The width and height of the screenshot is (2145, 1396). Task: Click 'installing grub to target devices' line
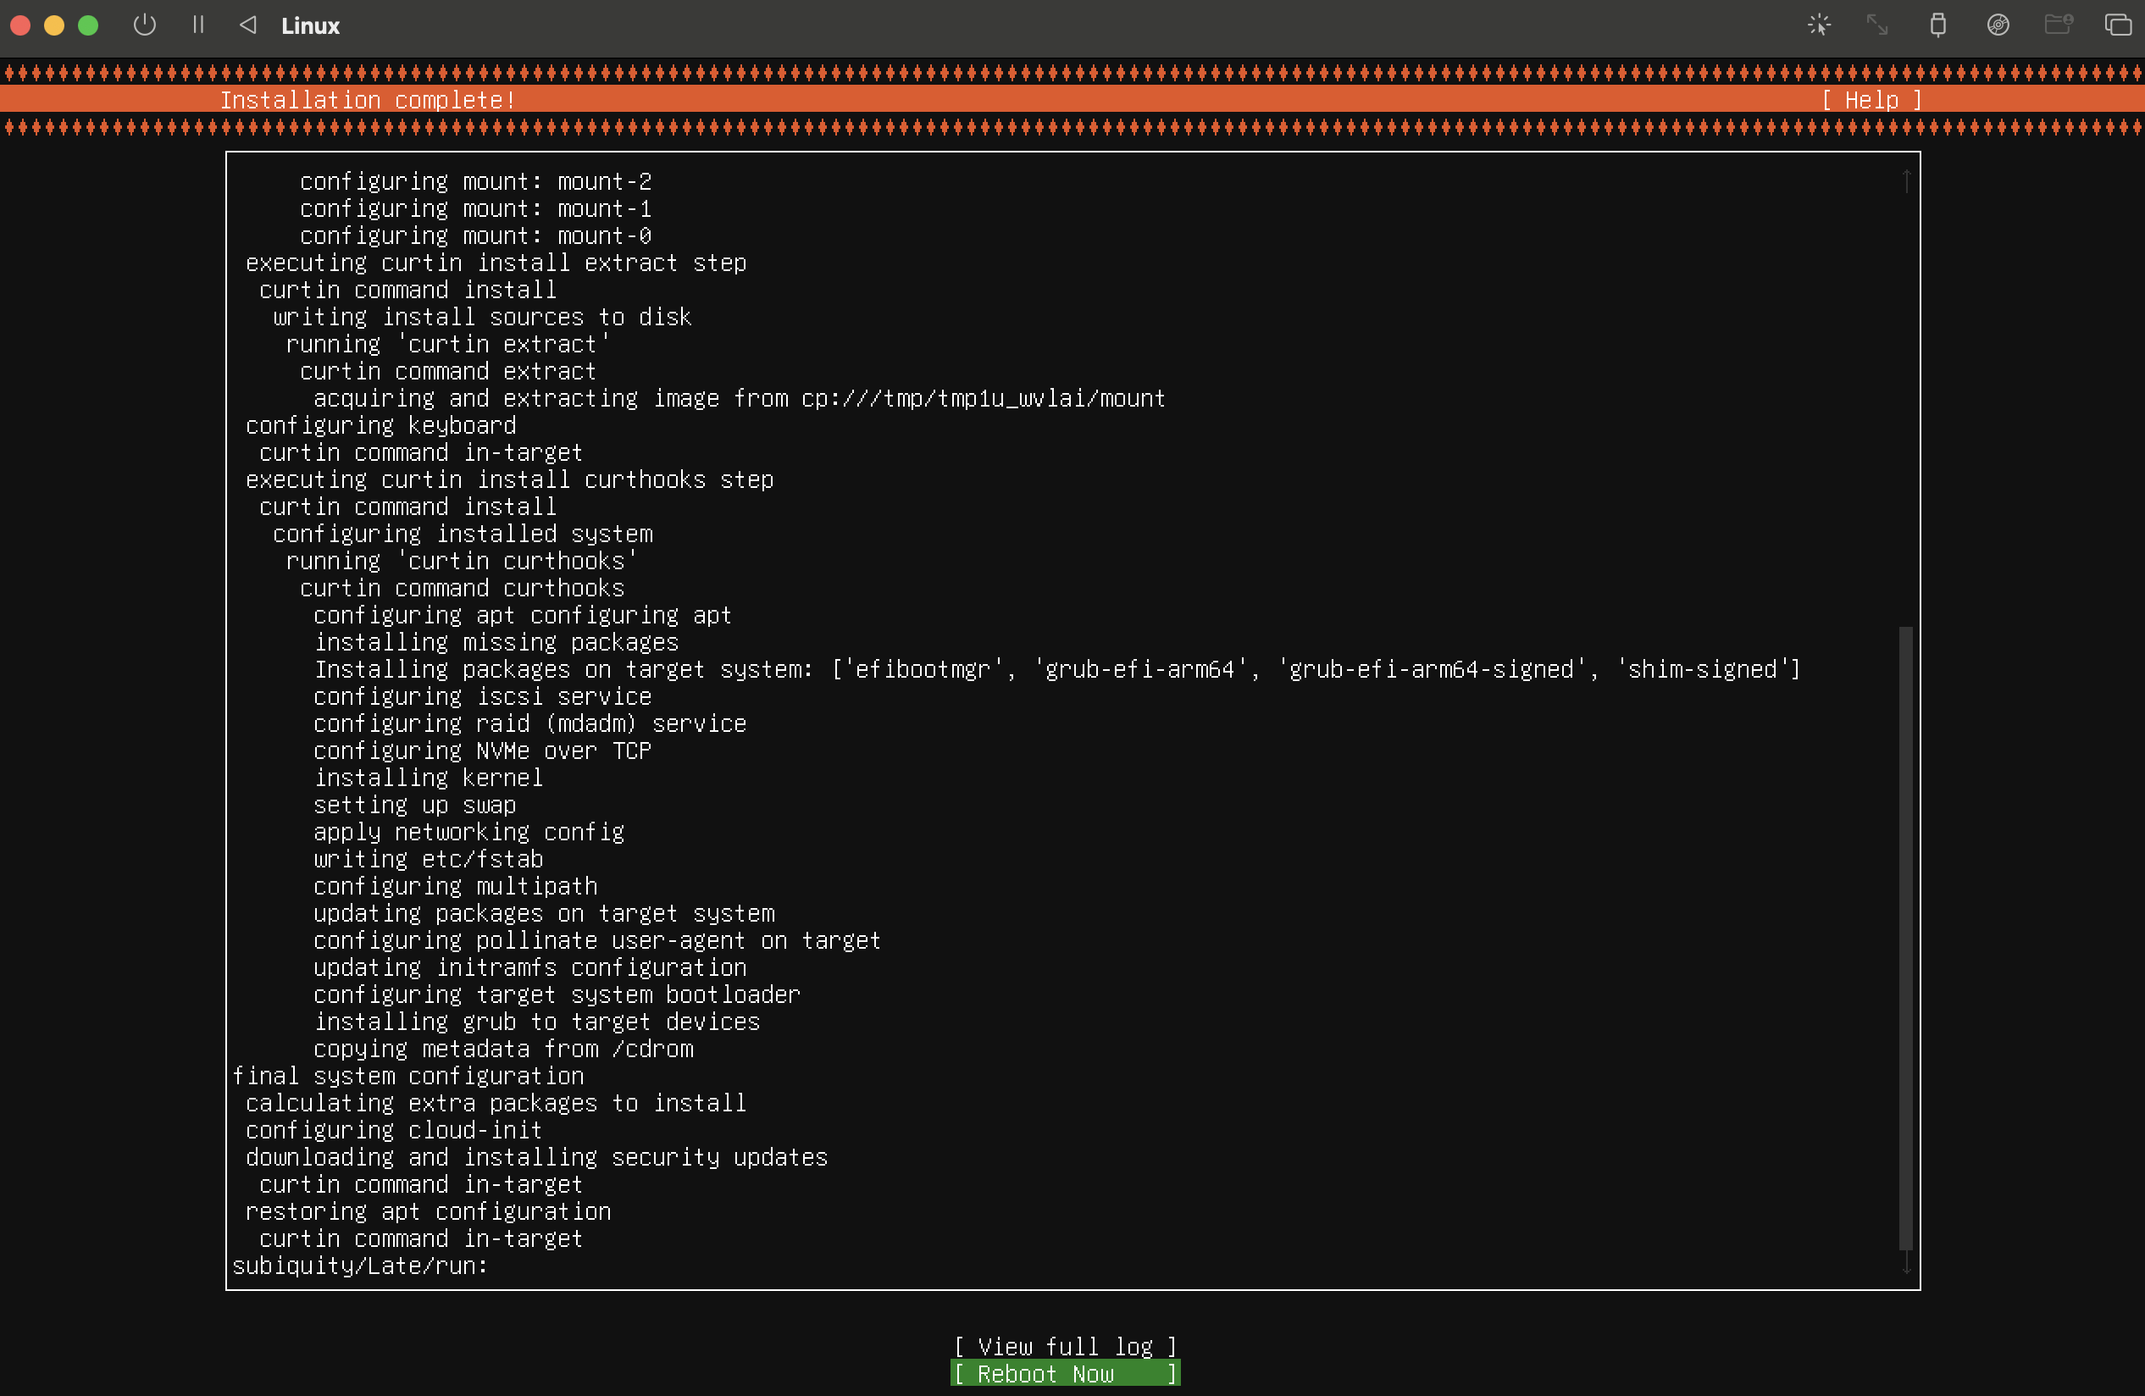click(537, 1022)
